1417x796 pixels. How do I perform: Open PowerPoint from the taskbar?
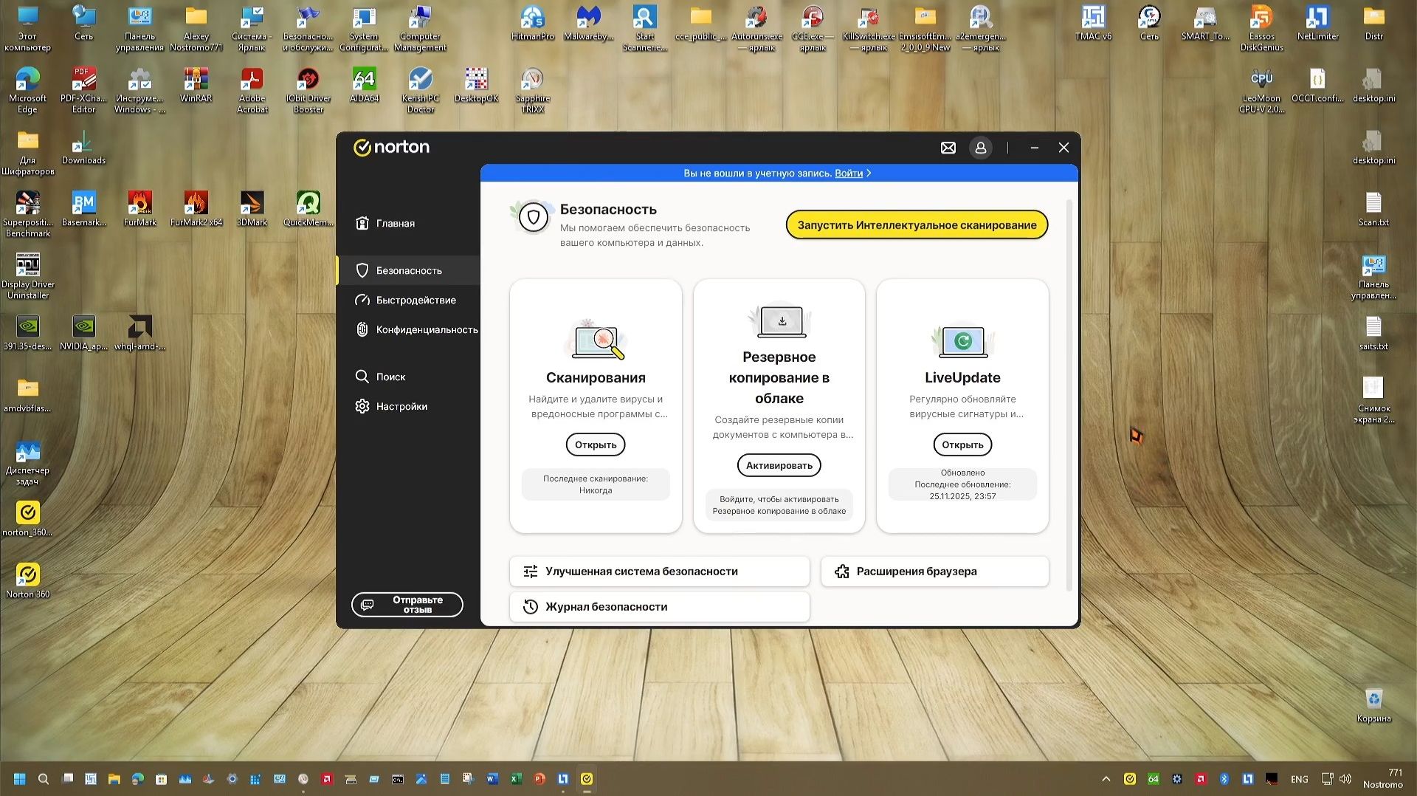(x=539, y=779)
